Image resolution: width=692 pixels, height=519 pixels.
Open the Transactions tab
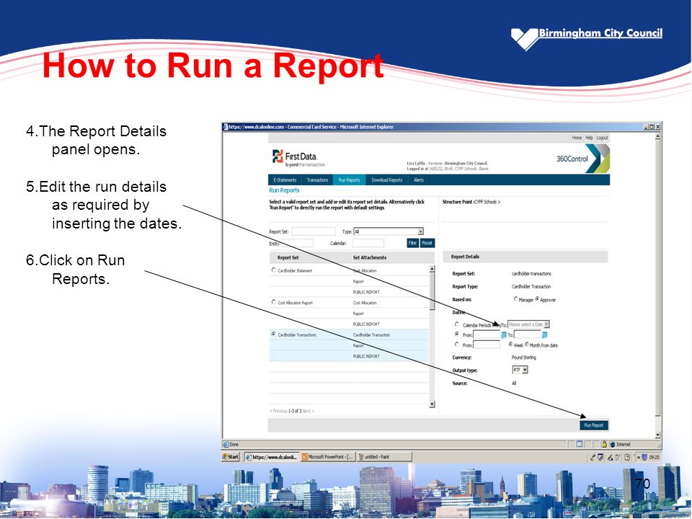coord(317,180)
